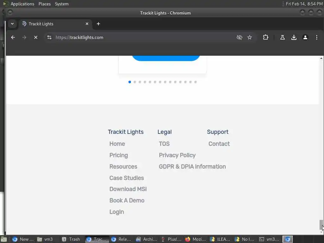Select the Trackit Lights tab
This screenshot has height=243, width=324.
56,24
